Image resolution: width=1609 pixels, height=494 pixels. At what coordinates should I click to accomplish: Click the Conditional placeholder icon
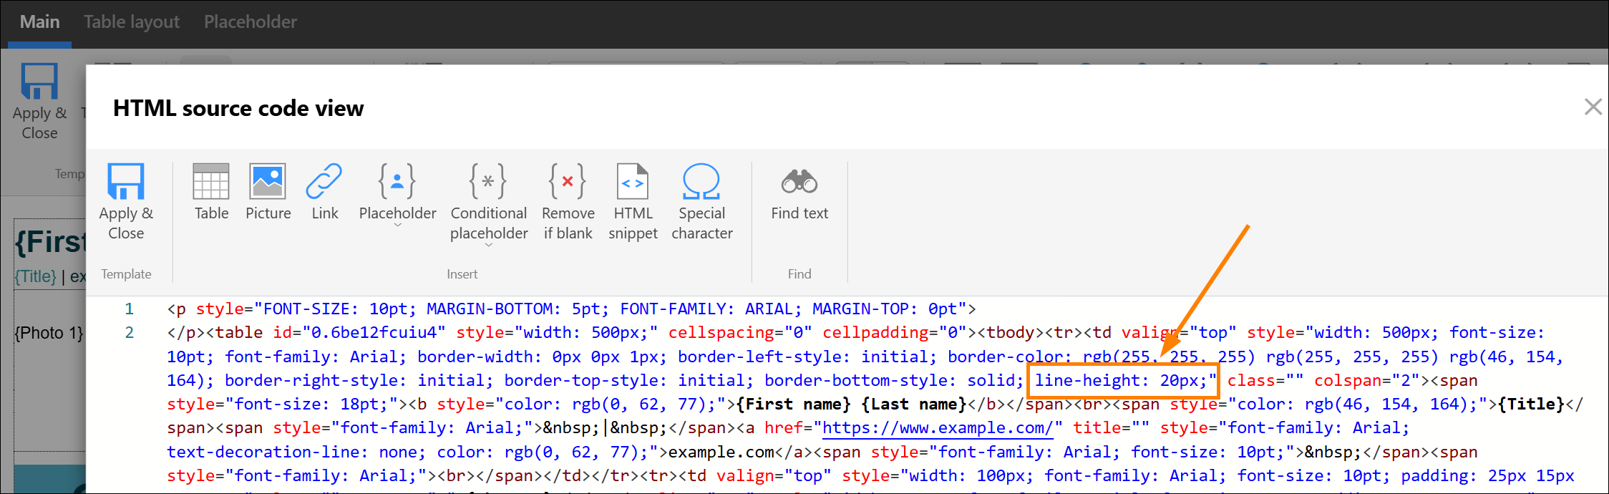pos(488,180)
